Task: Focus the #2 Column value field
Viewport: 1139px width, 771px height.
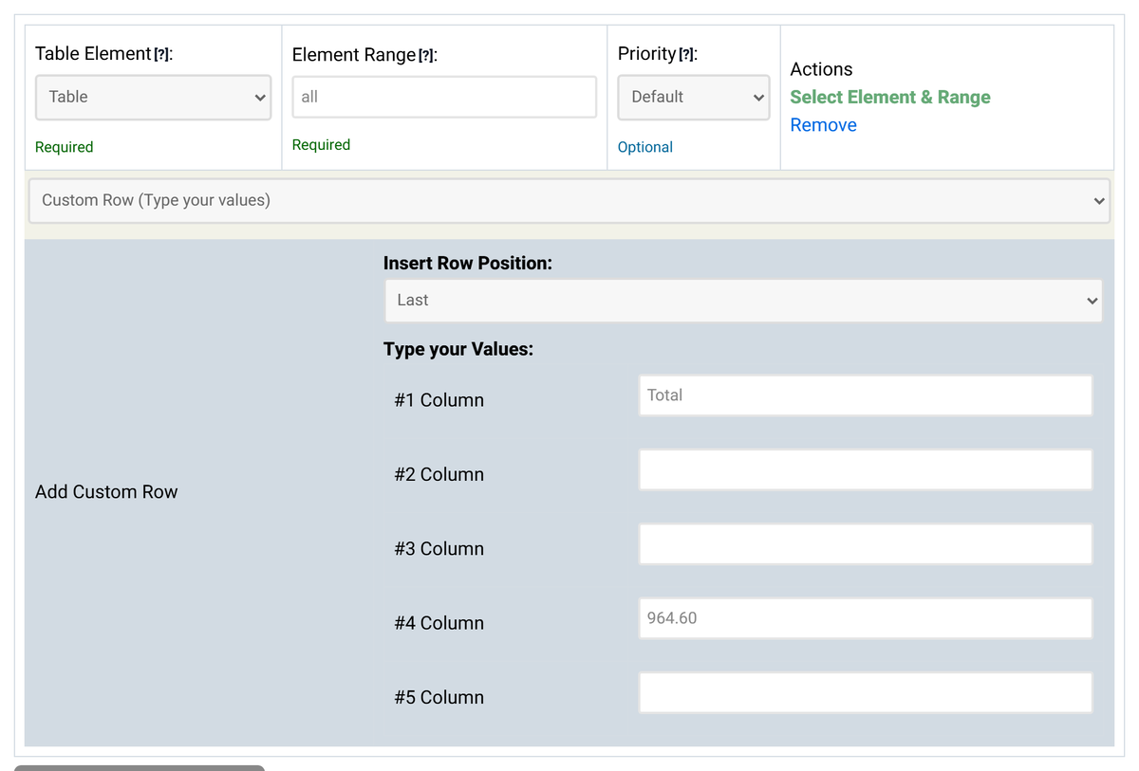Action: tap(866, 469)
